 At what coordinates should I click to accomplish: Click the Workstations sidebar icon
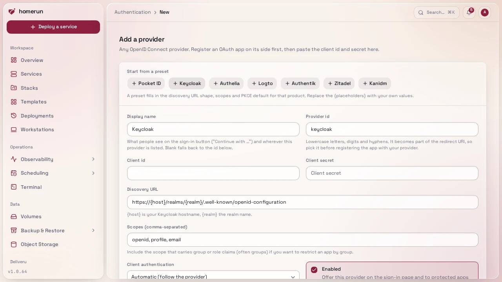[14, 129]
